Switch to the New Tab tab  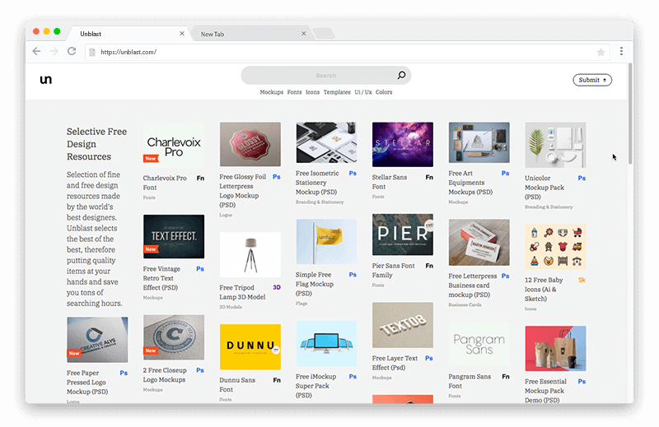[x=247, y=34]
